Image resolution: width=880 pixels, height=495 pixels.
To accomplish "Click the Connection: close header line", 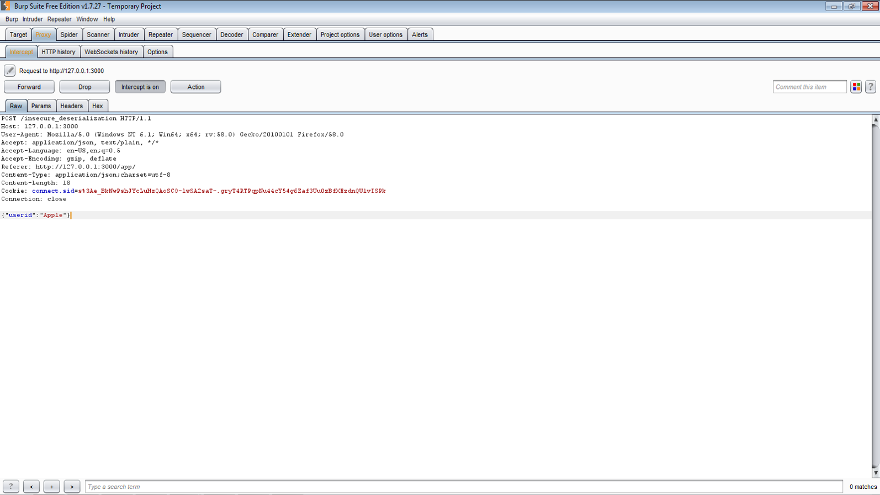I will [x=34, y=199].
